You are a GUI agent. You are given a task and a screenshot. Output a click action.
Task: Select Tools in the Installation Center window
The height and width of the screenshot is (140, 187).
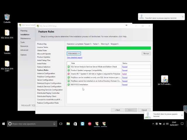[x=22, y=42]
